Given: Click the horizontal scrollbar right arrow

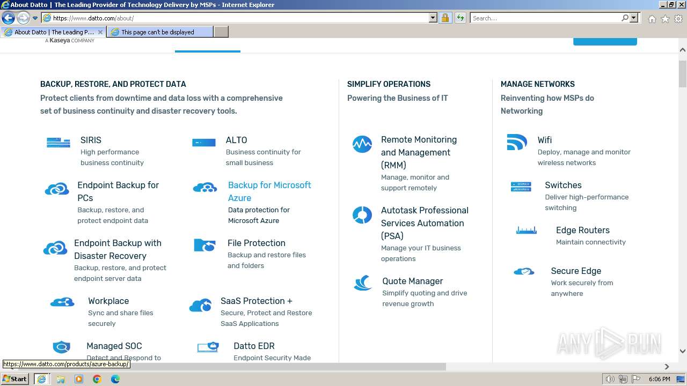Looking at the screenshot, I should (x=667, y=367).
